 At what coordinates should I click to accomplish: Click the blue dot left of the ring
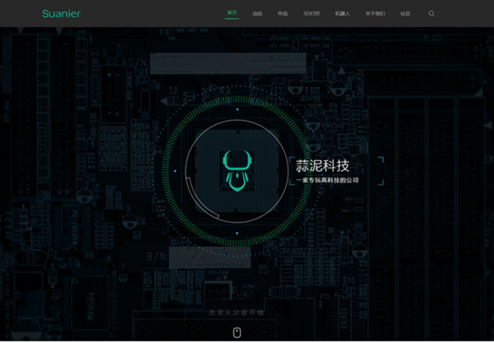(174, 170)
